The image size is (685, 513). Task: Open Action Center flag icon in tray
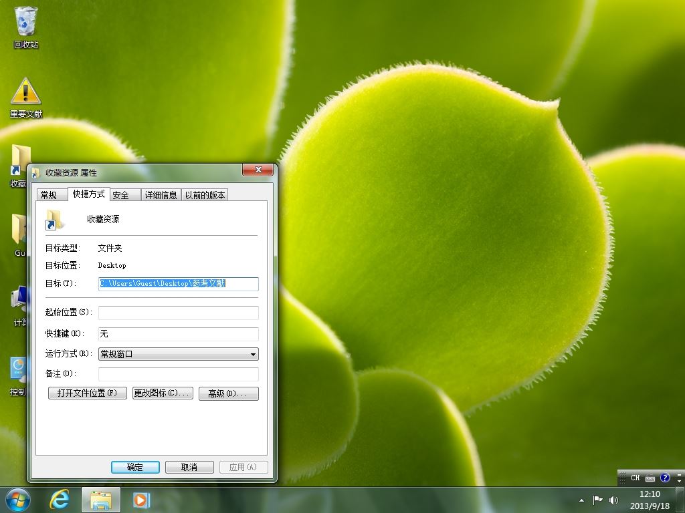(597, 500)
